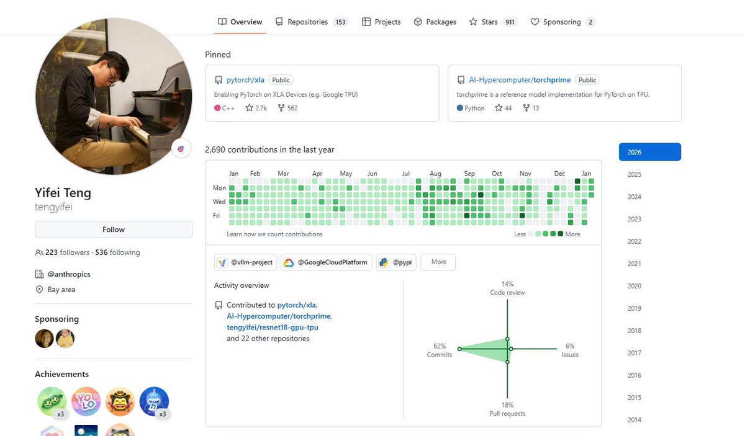Switch to the Repositories tab
This screenshot has width=745, height=436.
[x=312, y=22]
